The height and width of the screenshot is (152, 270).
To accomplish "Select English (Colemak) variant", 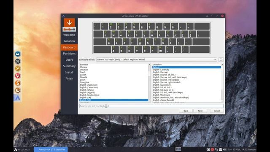I will tap(186, 70).
